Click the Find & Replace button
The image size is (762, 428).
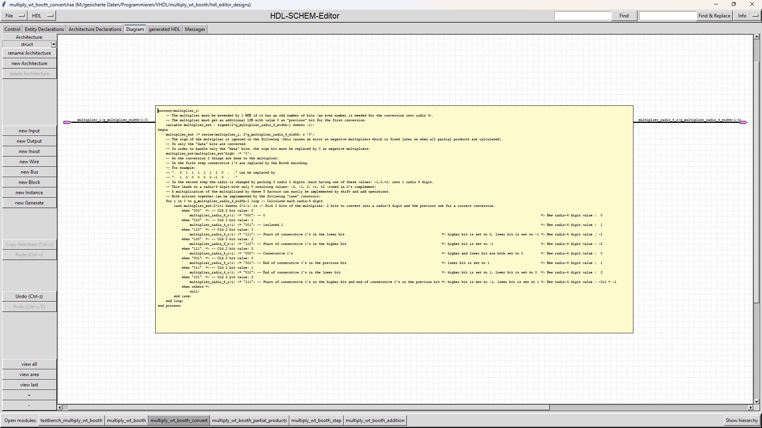pos(714,16)
